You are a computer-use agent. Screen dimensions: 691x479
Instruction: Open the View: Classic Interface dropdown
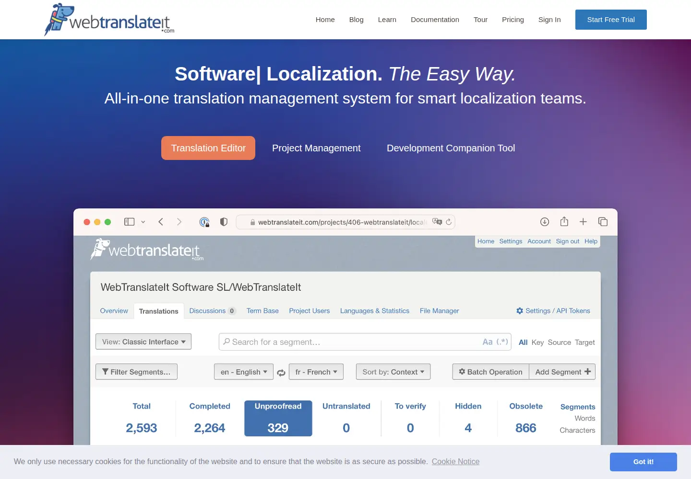click(x=143, y=342)
